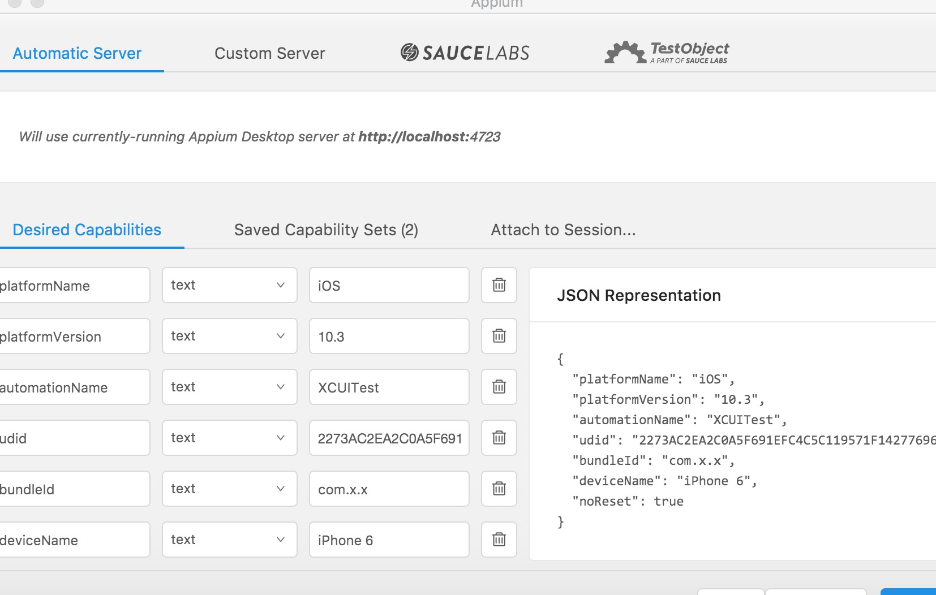The image size is (936, 595).
Task: Click the iPhone 6 value field
Action: coord(389,540)
